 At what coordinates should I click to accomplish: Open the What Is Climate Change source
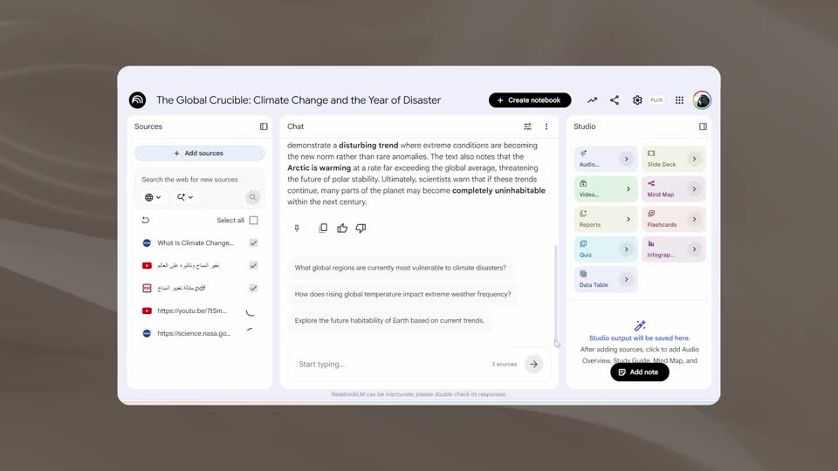196,242
